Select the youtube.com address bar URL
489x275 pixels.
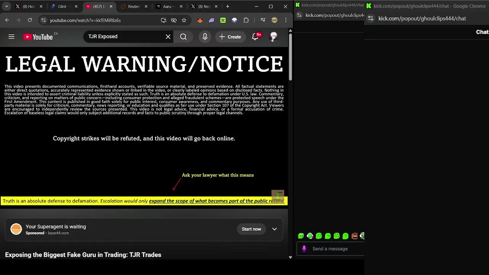tap(85, 20)
